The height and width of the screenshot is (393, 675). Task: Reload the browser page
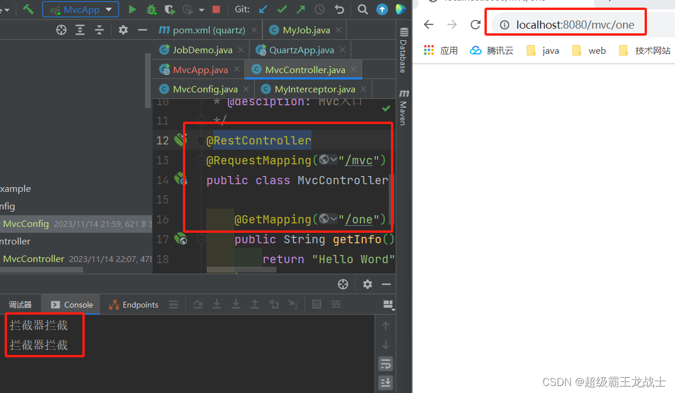pyautogui.click(x=475, y=25)
